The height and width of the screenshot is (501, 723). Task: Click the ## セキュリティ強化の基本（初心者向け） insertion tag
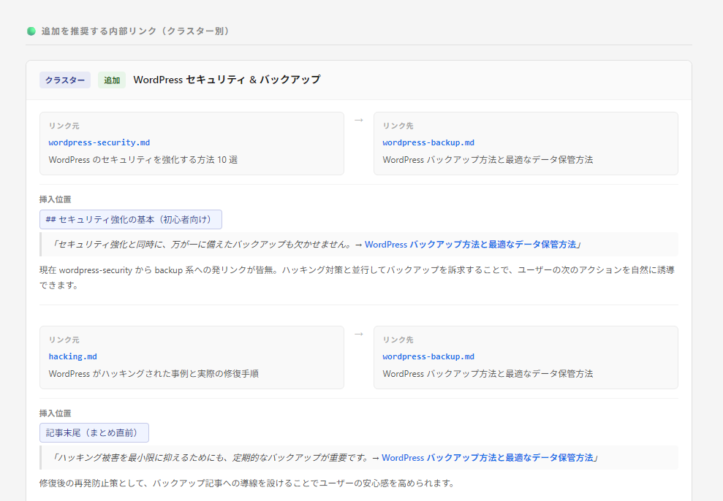pyautogui.click(x=130, y=220)
